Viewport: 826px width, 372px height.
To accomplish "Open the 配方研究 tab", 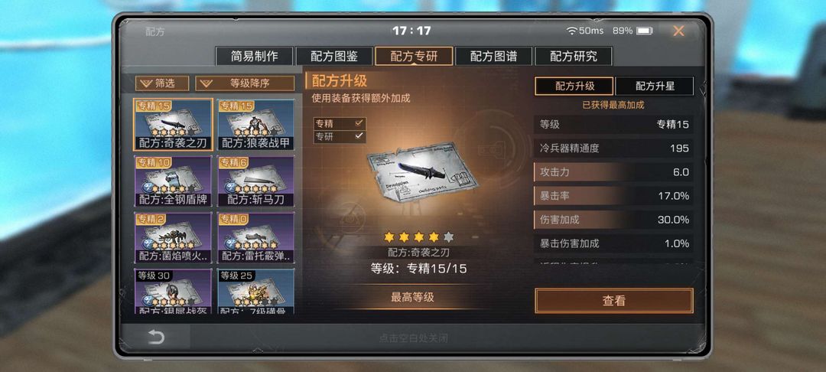I will coord(573,56).
